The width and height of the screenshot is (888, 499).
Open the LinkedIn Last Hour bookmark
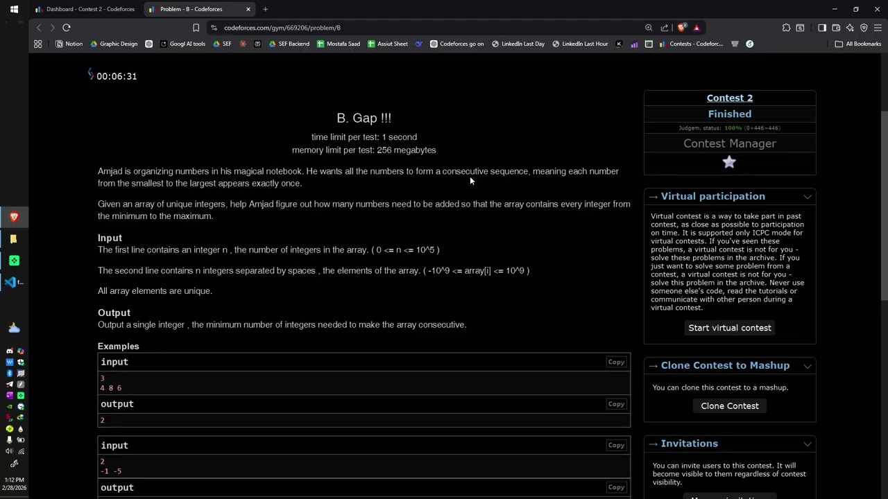click(580, 44)
